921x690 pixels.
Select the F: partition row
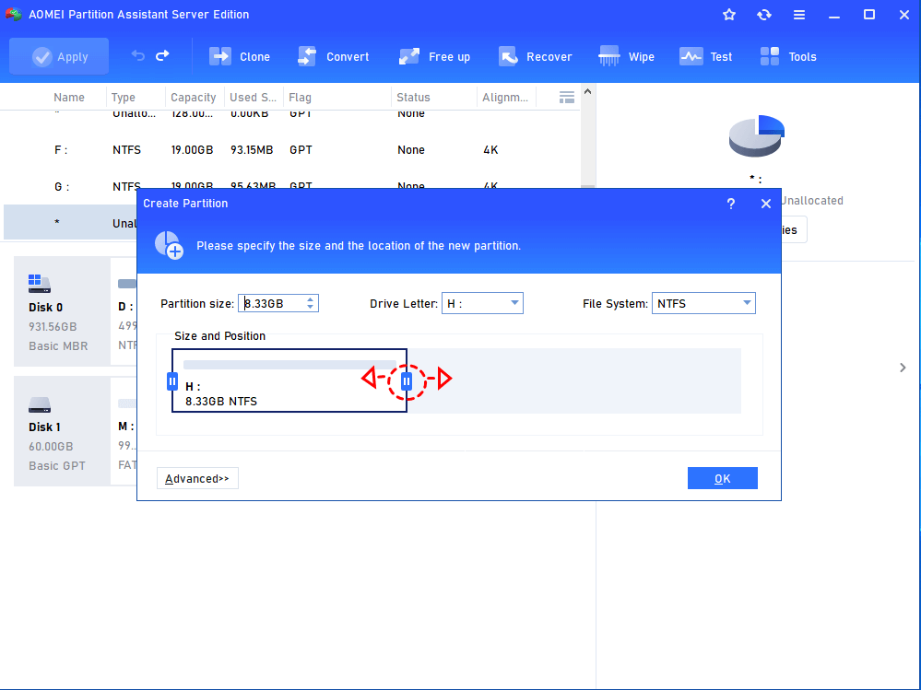pos(290,150)
